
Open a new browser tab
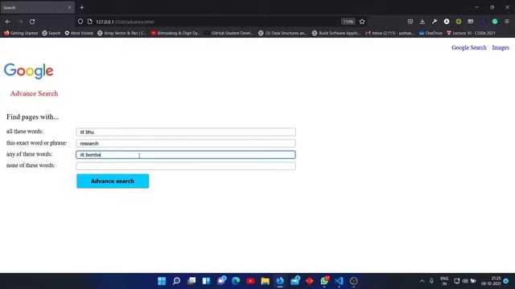click(x=82, y=7)
